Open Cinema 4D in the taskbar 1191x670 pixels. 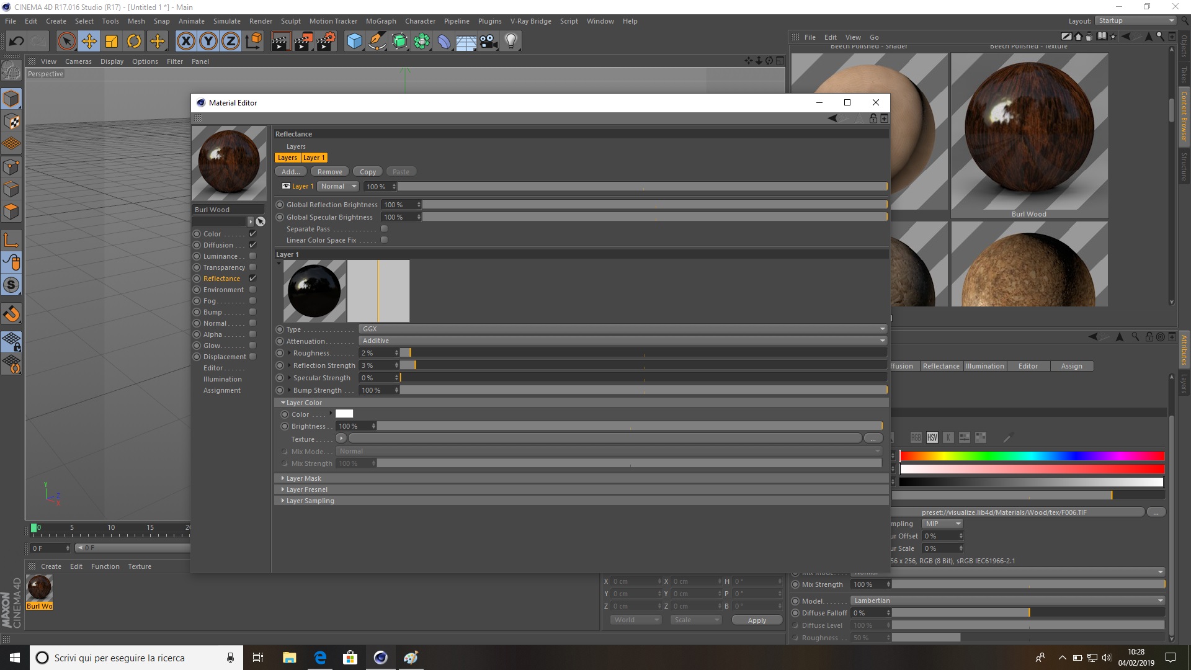(x=380, y=658)
